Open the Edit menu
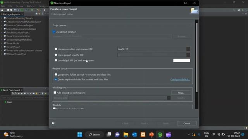 [x=10, y=6]
